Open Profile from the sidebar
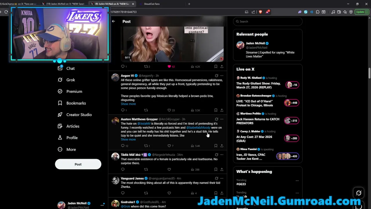 68,138
